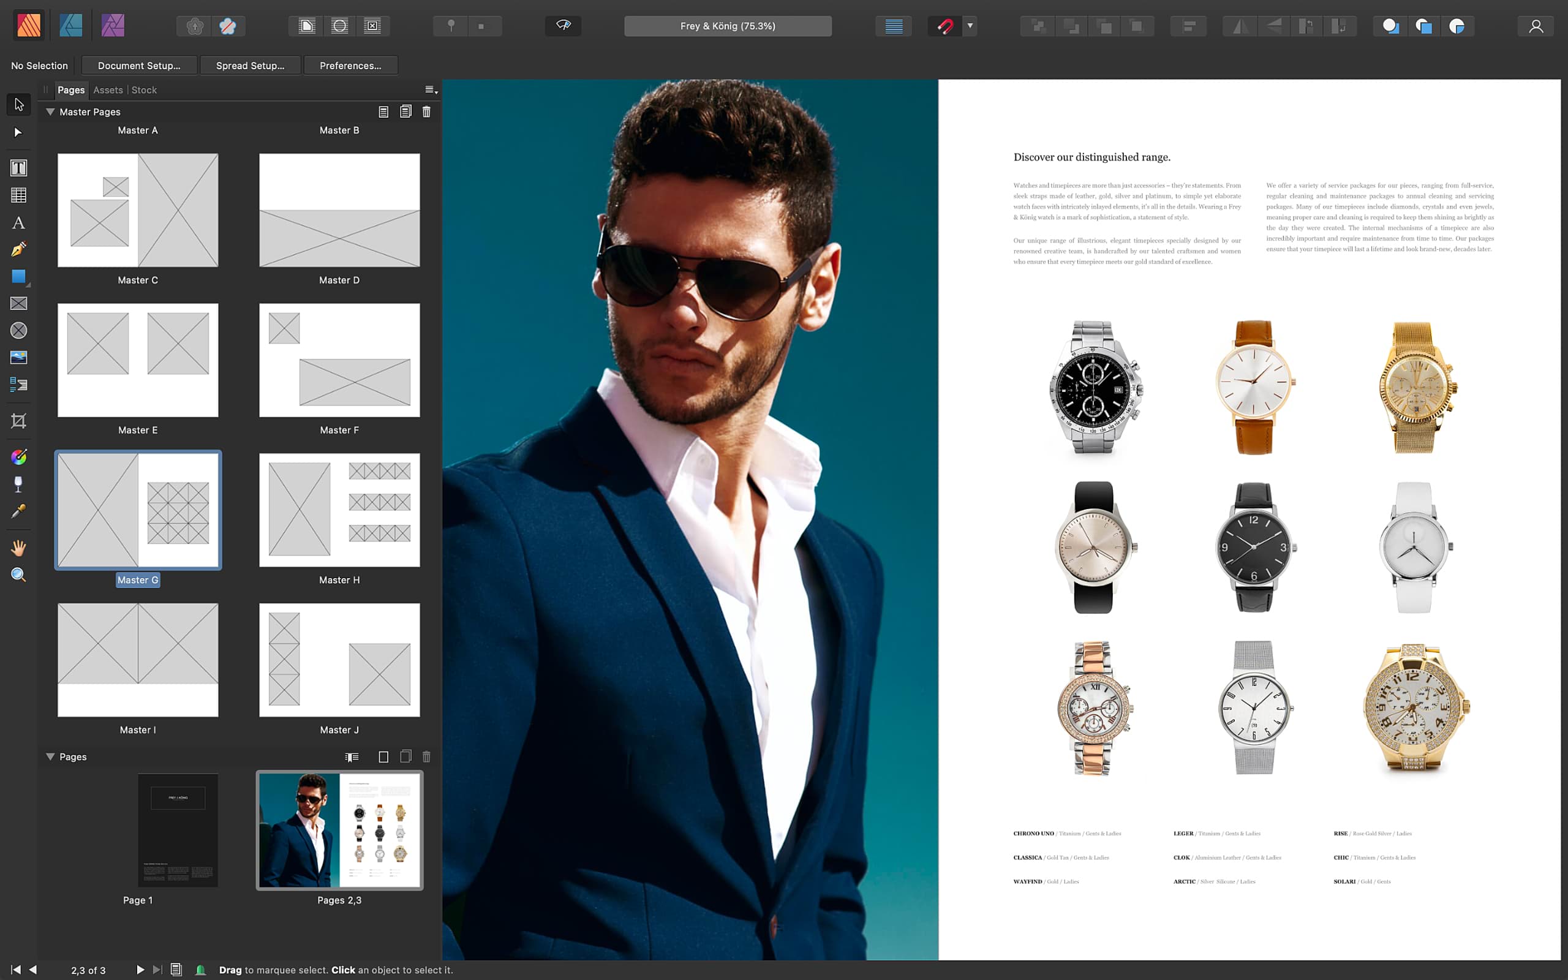Toggle preflight indicator in status bar
Image resolution: width=1568 pixels, height=980 pixels.
pos(200,970)
